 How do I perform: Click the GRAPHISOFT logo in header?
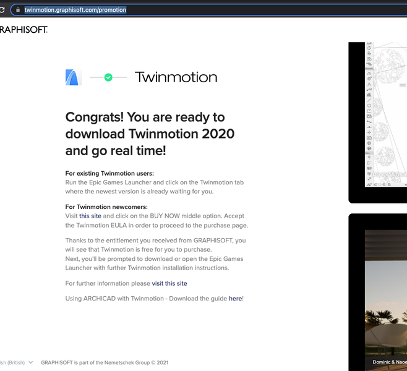(x=24, y=30)
